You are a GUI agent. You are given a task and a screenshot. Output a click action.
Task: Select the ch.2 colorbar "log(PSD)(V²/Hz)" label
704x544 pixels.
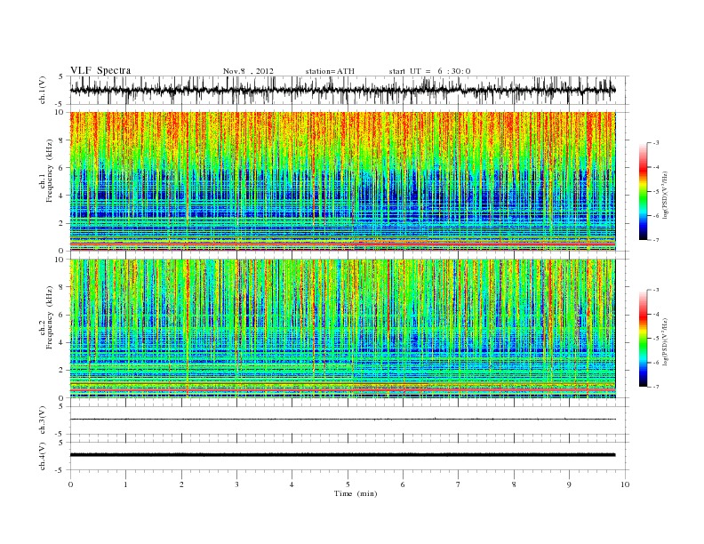tap(665, 340)
